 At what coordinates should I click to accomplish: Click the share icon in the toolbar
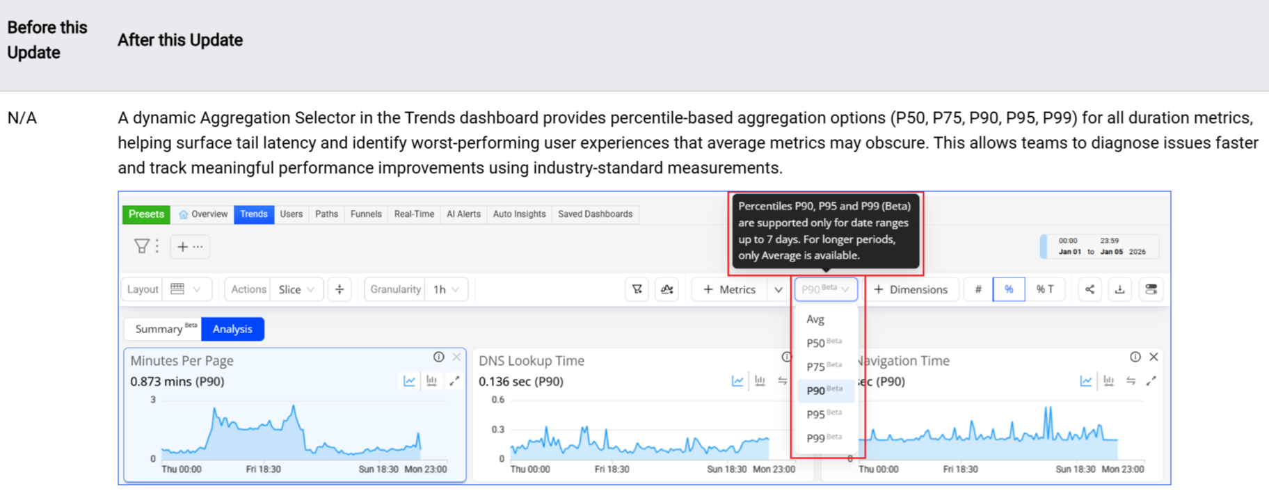tap(1090, 289)
